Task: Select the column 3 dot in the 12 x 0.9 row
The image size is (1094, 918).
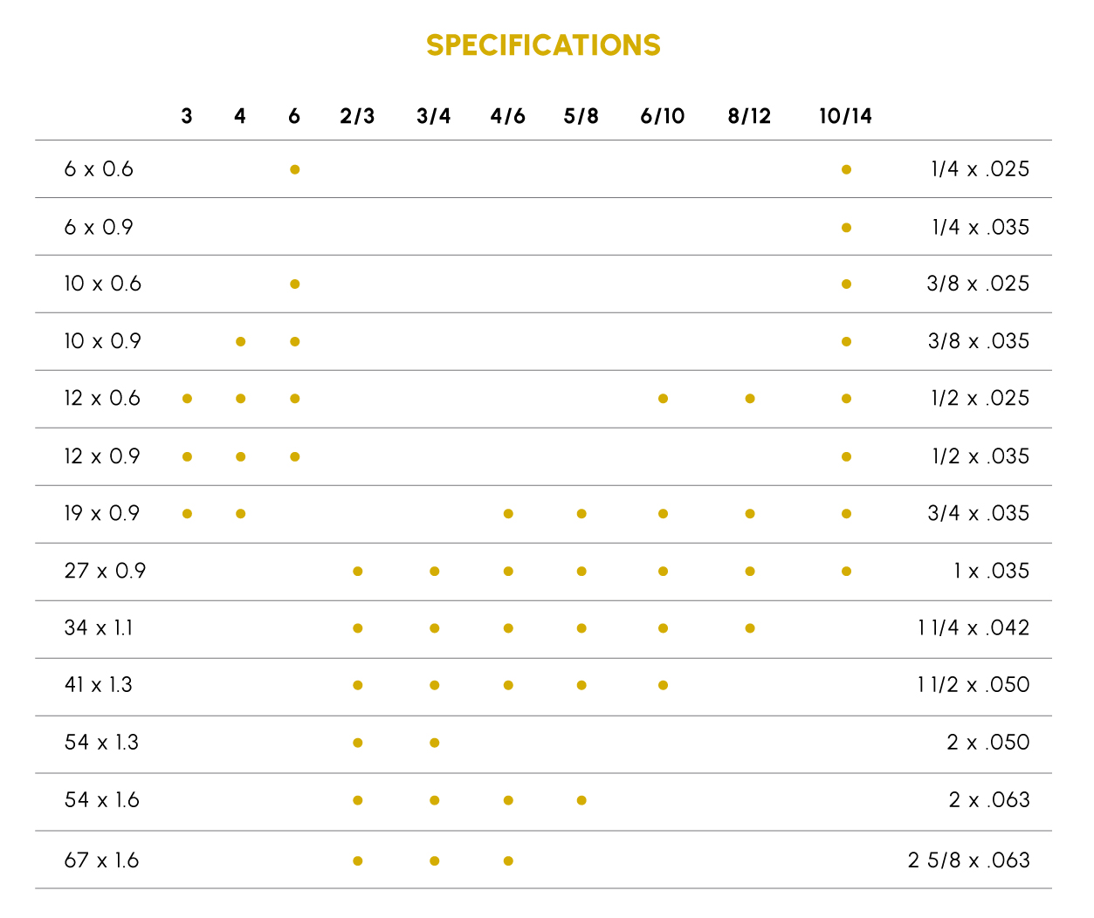Action: [x=187, y=456]
